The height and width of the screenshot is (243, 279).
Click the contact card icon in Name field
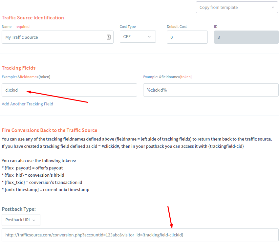click(x=109, y=37)
